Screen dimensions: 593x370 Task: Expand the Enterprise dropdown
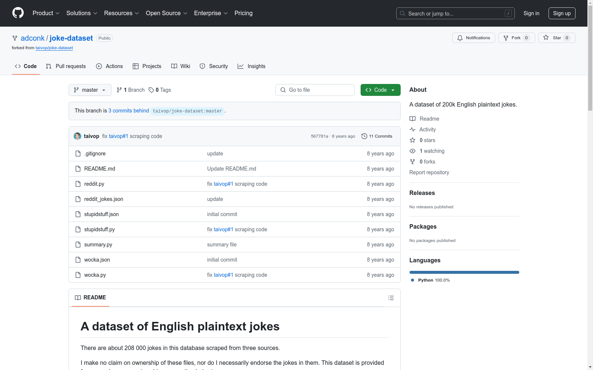click(x=211, y=13)
